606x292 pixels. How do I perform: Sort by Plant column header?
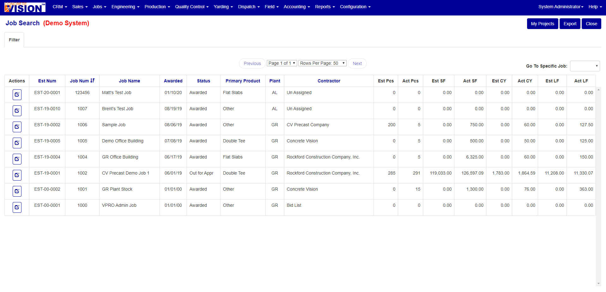(275, 81)
